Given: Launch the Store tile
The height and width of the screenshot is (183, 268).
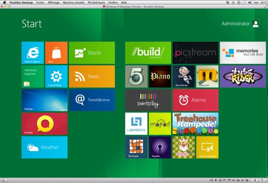Looking at the screenshot, I should coord(56,53).
